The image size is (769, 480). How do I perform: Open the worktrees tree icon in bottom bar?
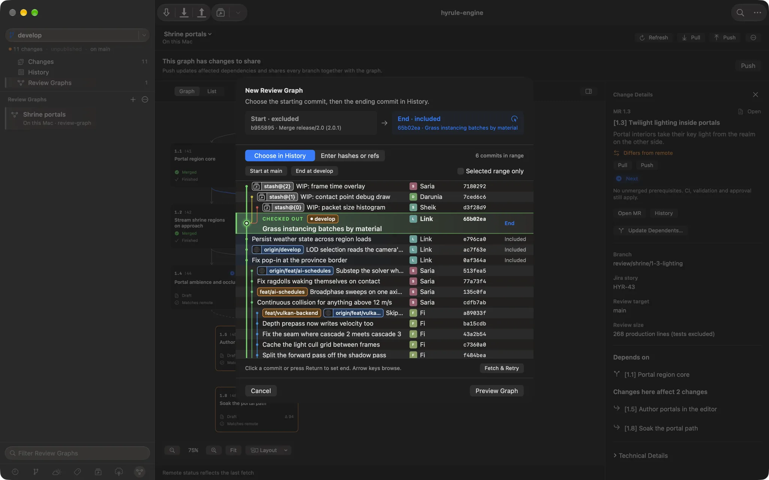tap(119, 472)
